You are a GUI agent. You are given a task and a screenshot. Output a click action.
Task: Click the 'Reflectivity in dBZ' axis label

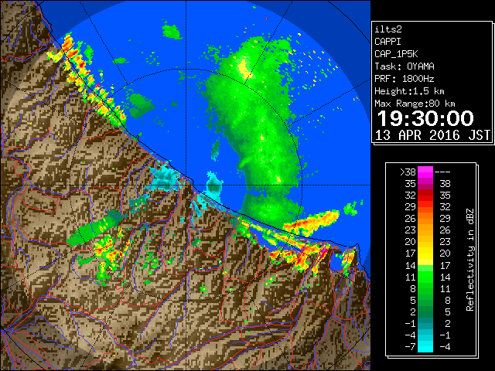point(470,260)
